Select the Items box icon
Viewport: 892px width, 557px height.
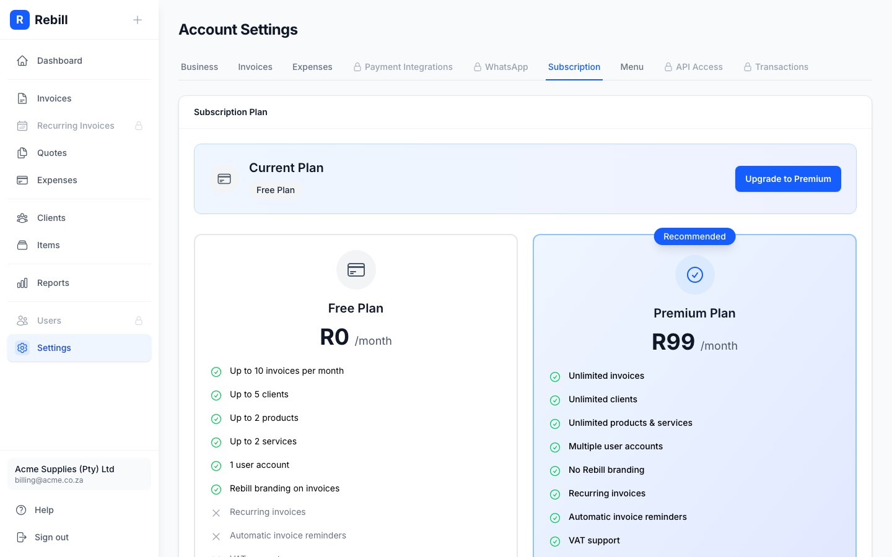pyautogui.click(x=22, y=245)
